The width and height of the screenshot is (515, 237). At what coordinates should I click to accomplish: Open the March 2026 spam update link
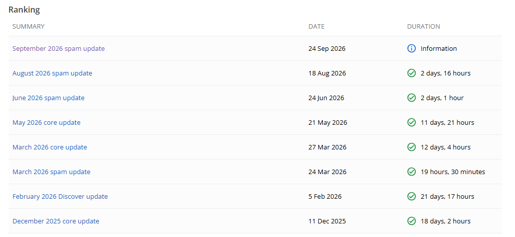51,172
